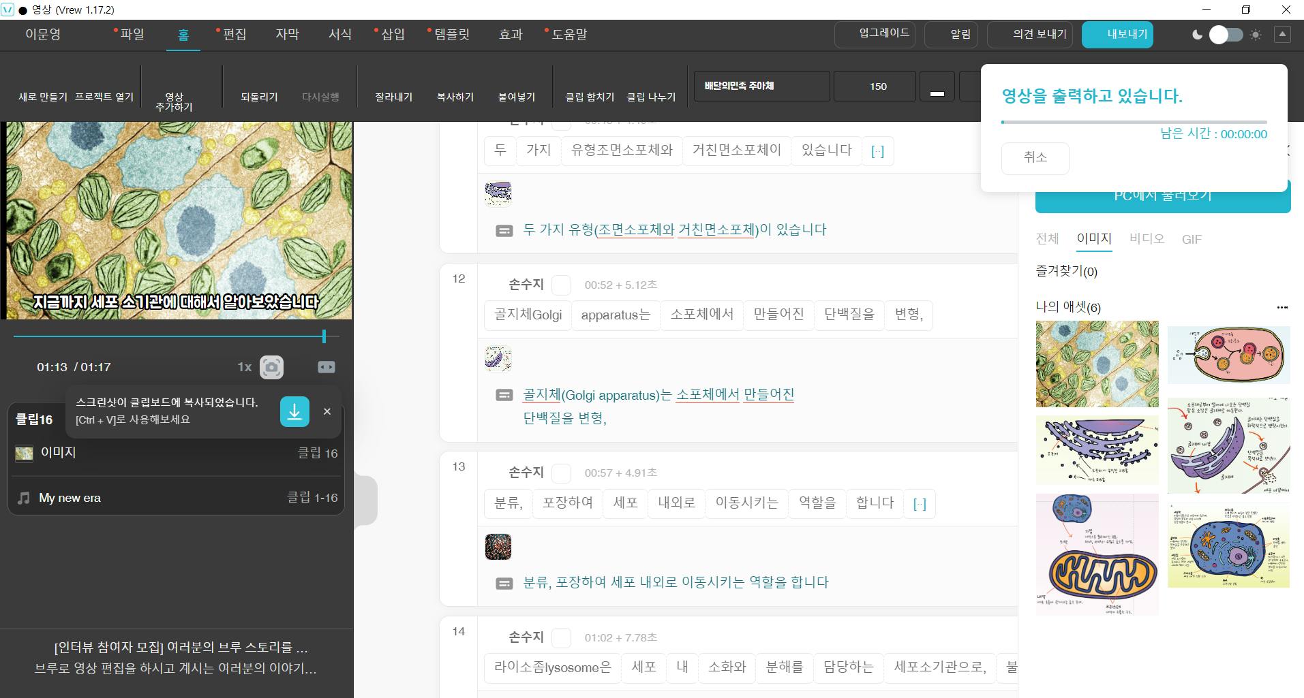Screen dimensions: 1304x698
Task: Switch asset filter to GIF tab
Action: (1192, 240)
